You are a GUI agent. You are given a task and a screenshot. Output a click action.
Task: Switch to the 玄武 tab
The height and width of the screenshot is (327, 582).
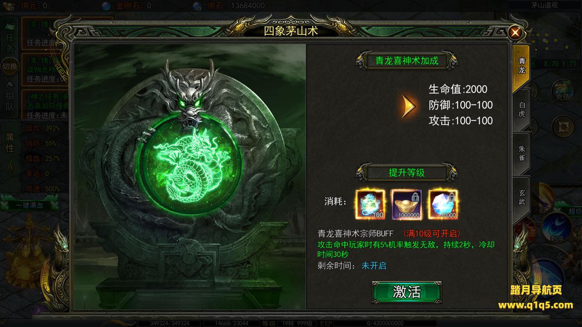pyautogui.click(x=522, y=197)
